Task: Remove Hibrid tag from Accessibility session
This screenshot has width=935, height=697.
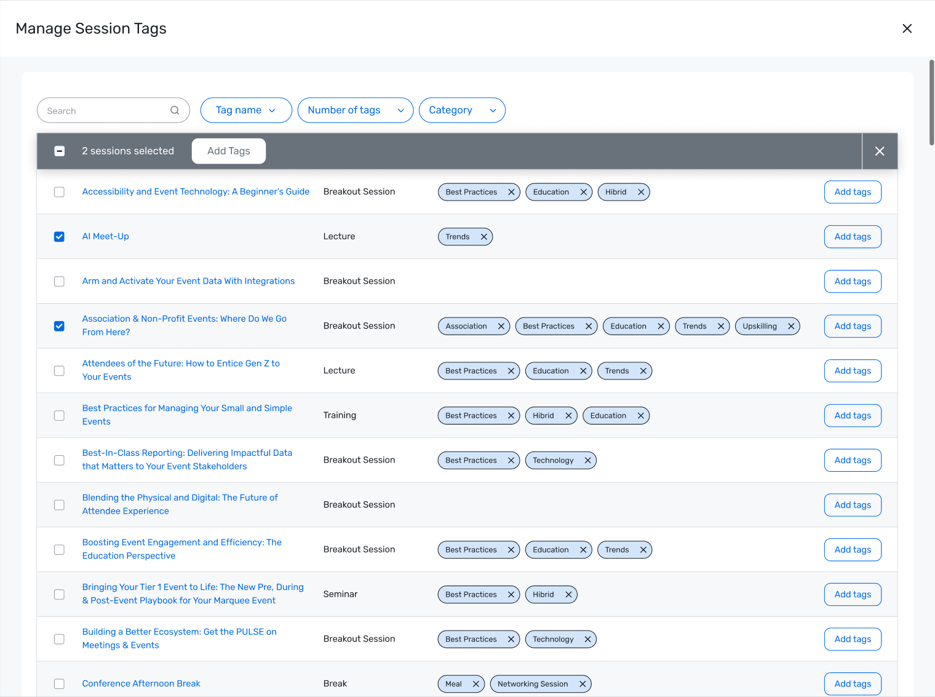Action: (640, 192)
